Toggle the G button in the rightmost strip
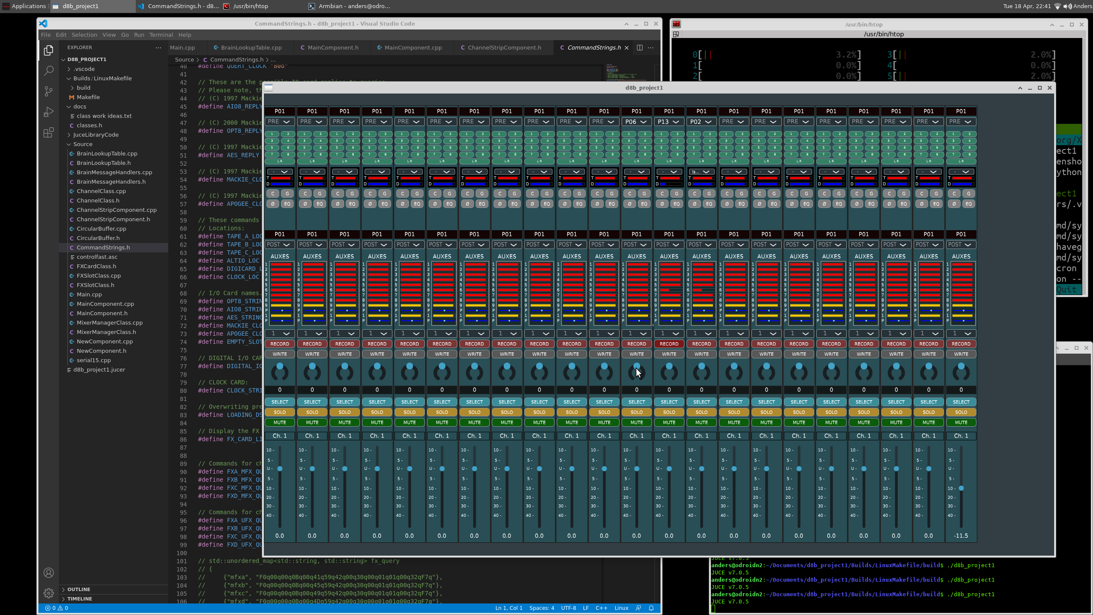Image resolution: width=1093 pixels, height=615 pixels. 968,193
